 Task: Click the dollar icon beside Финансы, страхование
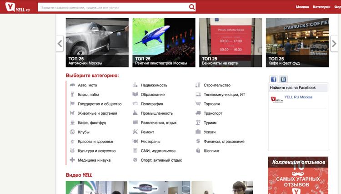[198, 141]
